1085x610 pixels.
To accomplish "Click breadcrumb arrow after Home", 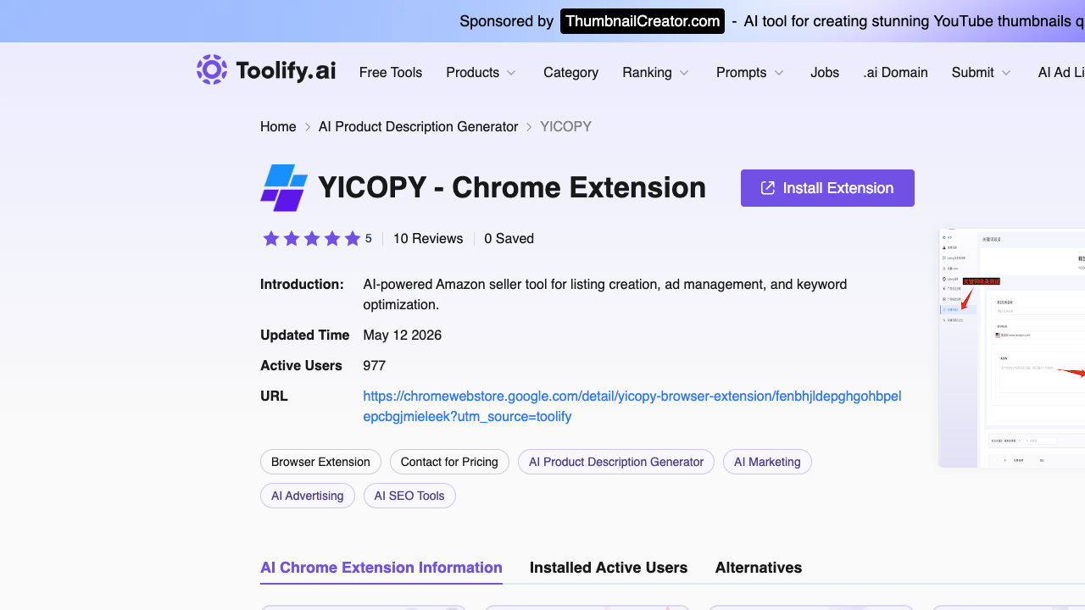I will point(308,127).
